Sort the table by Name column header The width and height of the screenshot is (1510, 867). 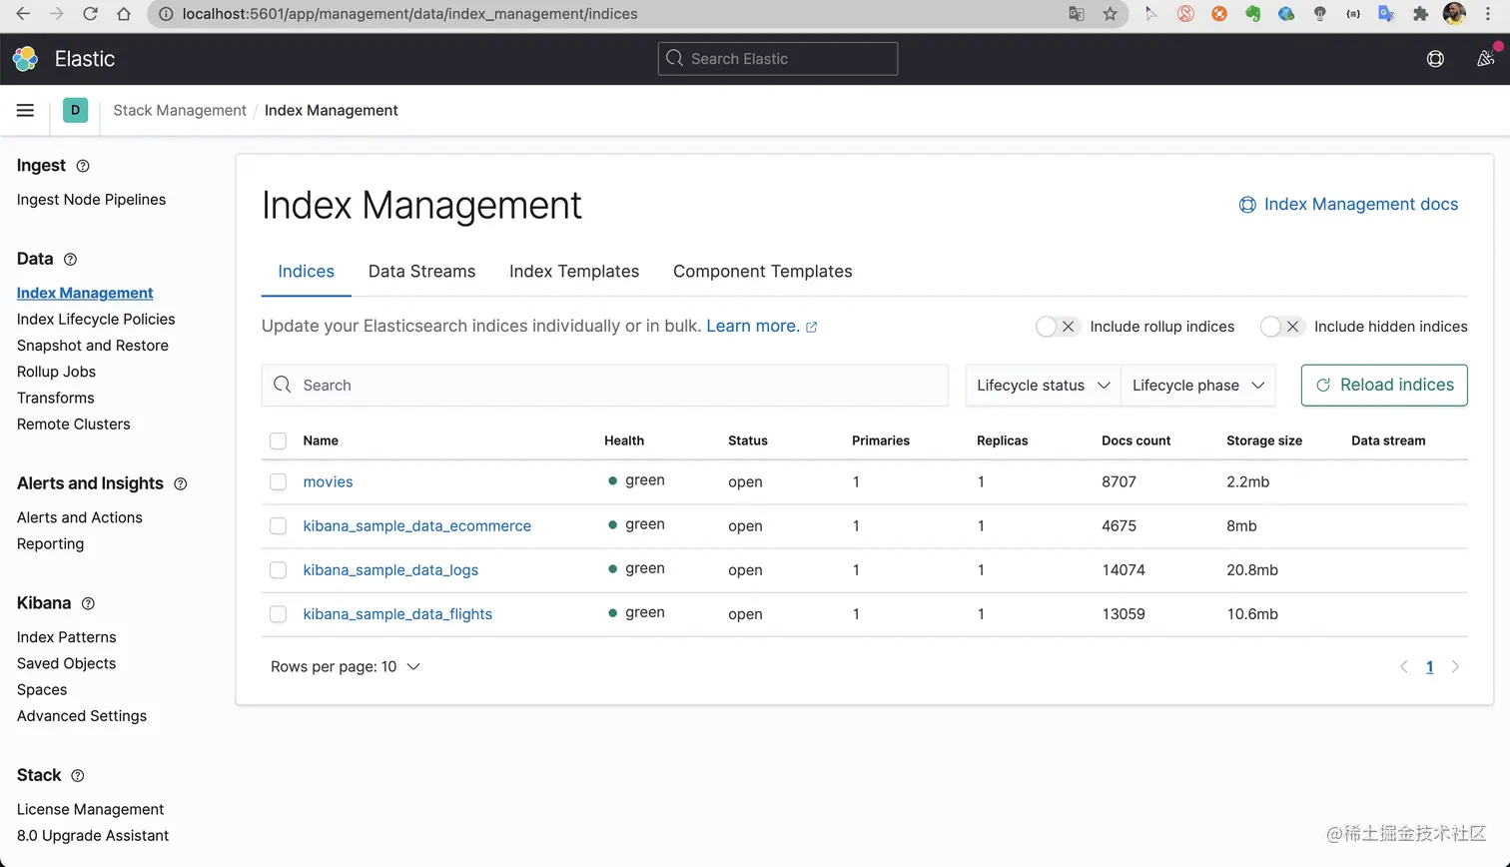click(321, 440)
